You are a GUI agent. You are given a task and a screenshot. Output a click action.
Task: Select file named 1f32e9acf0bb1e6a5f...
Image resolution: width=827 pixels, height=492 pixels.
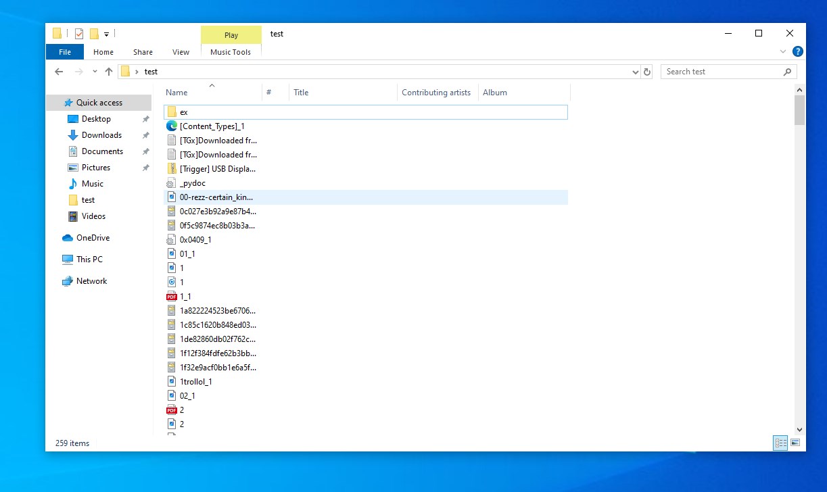218,368
